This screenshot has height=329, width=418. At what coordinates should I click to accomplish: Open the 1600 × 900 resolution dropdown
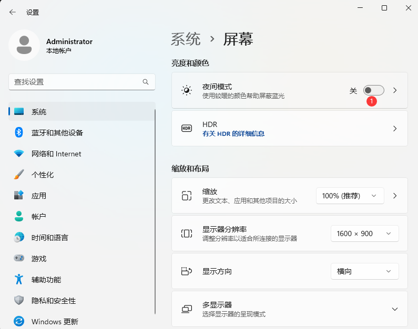coord(365,234)
